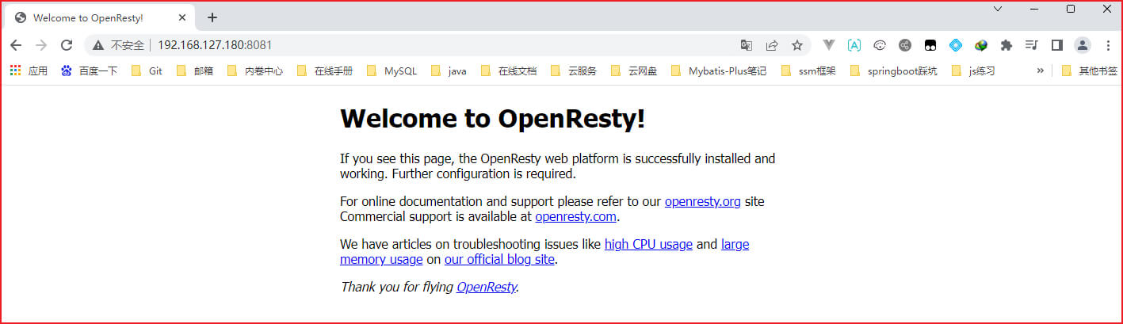The width and height of the screenshot is (1123, 324).
Task: Minimize the browser window
Action: pyautogui.click(x=1034, y=9)
